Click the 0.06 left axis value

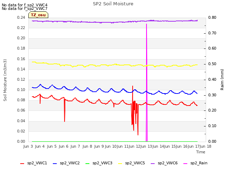[21, 110]
